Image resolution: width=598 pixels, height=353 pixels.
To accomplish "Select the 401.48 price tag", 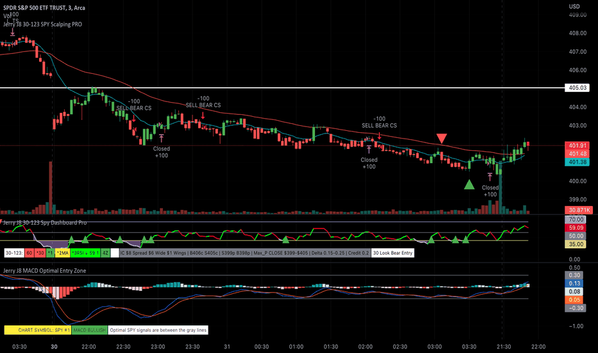I will [577, 154].
